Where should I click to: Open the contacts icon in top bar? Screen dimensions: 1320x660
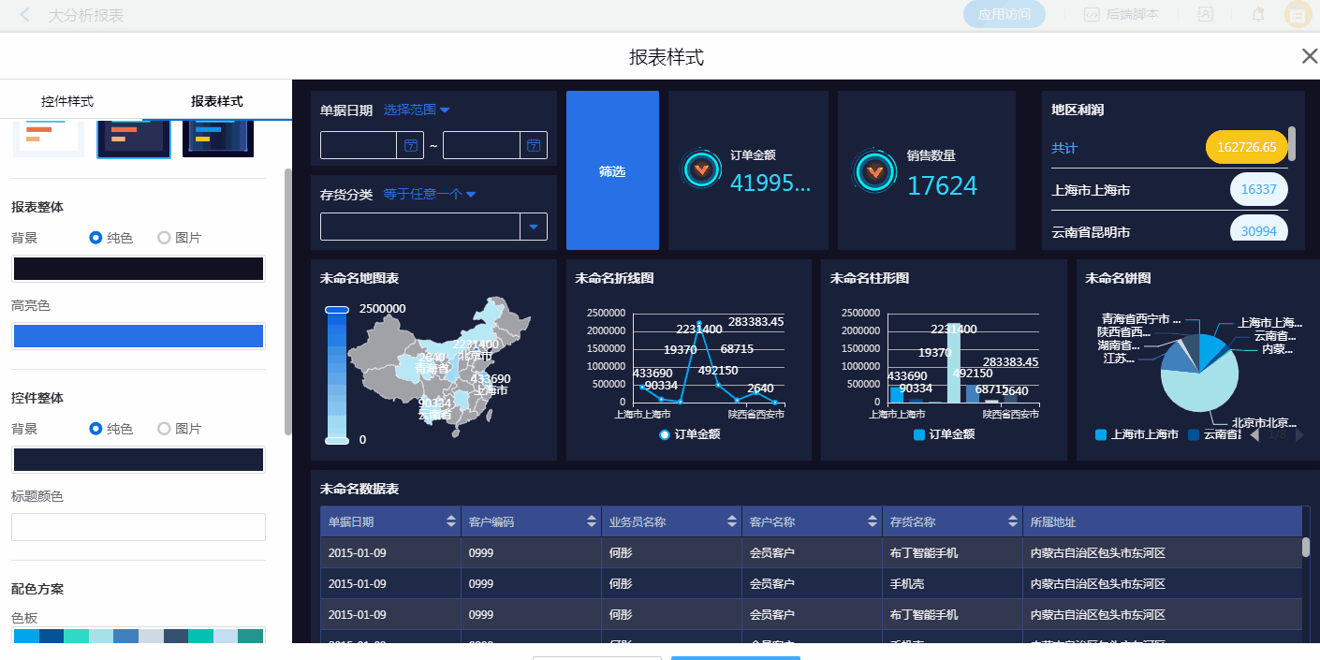pos(1206,15)
